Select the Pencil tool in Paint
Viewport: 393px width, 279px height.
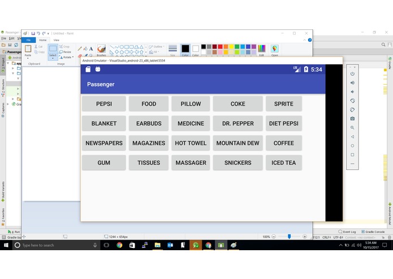[80, 49]
